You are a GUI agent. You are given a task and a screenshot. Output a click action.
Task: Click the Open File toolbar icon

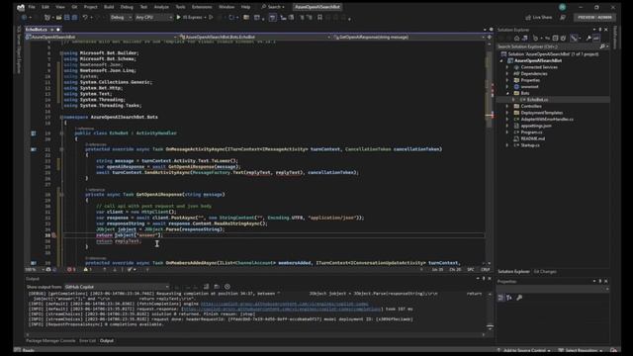click(59, 18)
